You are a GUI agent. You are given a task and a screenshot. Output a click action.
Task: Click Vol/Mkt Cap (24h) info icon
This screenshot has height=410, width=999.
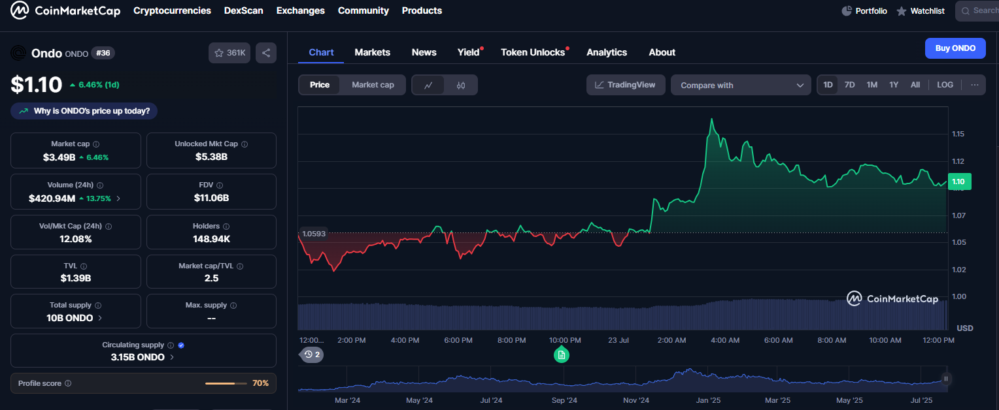click(x=109, y=227)
